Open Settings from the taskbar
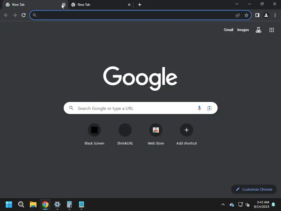This screenshot has height=211, width=281. tap(57, 204)
